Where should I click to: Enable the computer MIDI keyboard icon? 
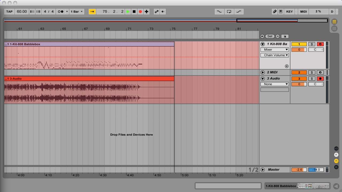pyautogui.click(x=281, y=11)
